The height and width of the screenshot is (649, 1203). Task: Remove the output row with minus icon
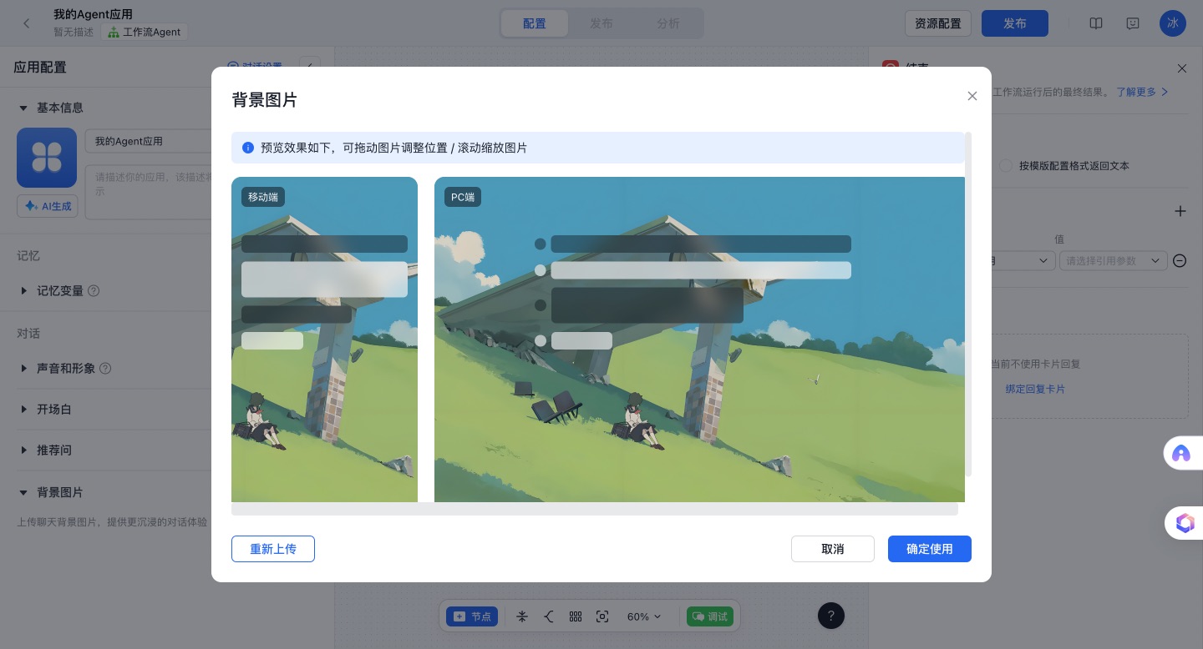tap(1180, 261)
